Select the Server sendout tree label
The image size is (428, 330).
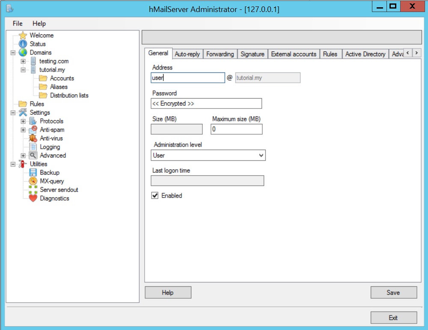point(59,189)
